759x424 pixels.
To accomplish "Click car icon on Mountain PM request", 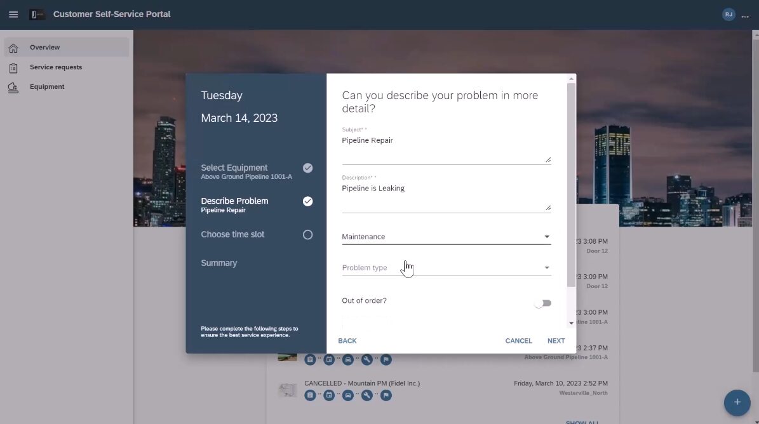I will tap(347, 395).
